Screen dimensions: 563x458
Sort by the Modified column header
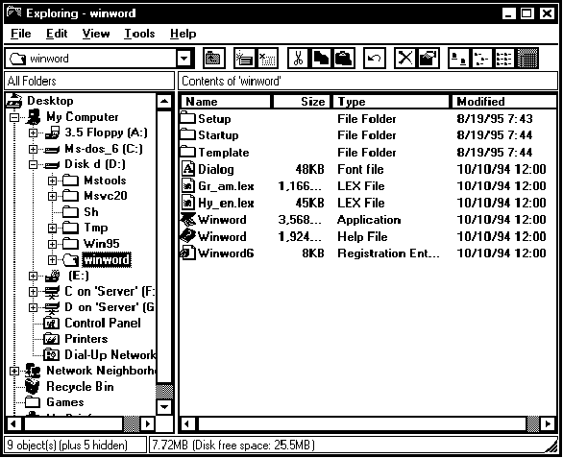coord(503,102)
